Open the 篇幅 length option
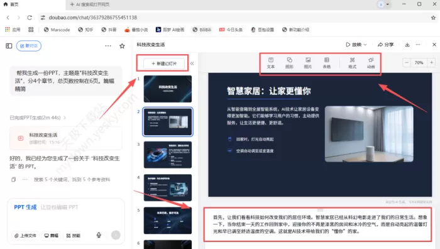Viewport: 440px width, 249px height. click(52, 236)
